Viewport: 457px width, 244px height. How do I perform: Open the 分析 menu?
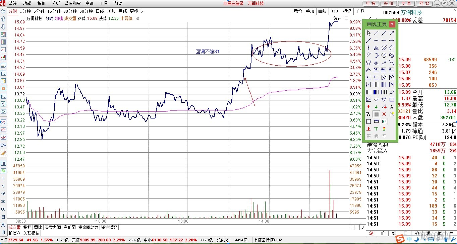(x=56, y=3)
